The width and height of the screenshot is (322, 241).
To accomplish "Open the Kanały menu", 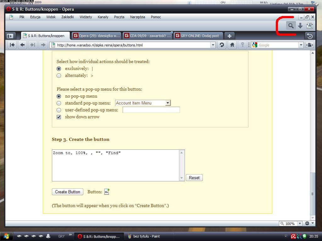I will tap(103, 17).
